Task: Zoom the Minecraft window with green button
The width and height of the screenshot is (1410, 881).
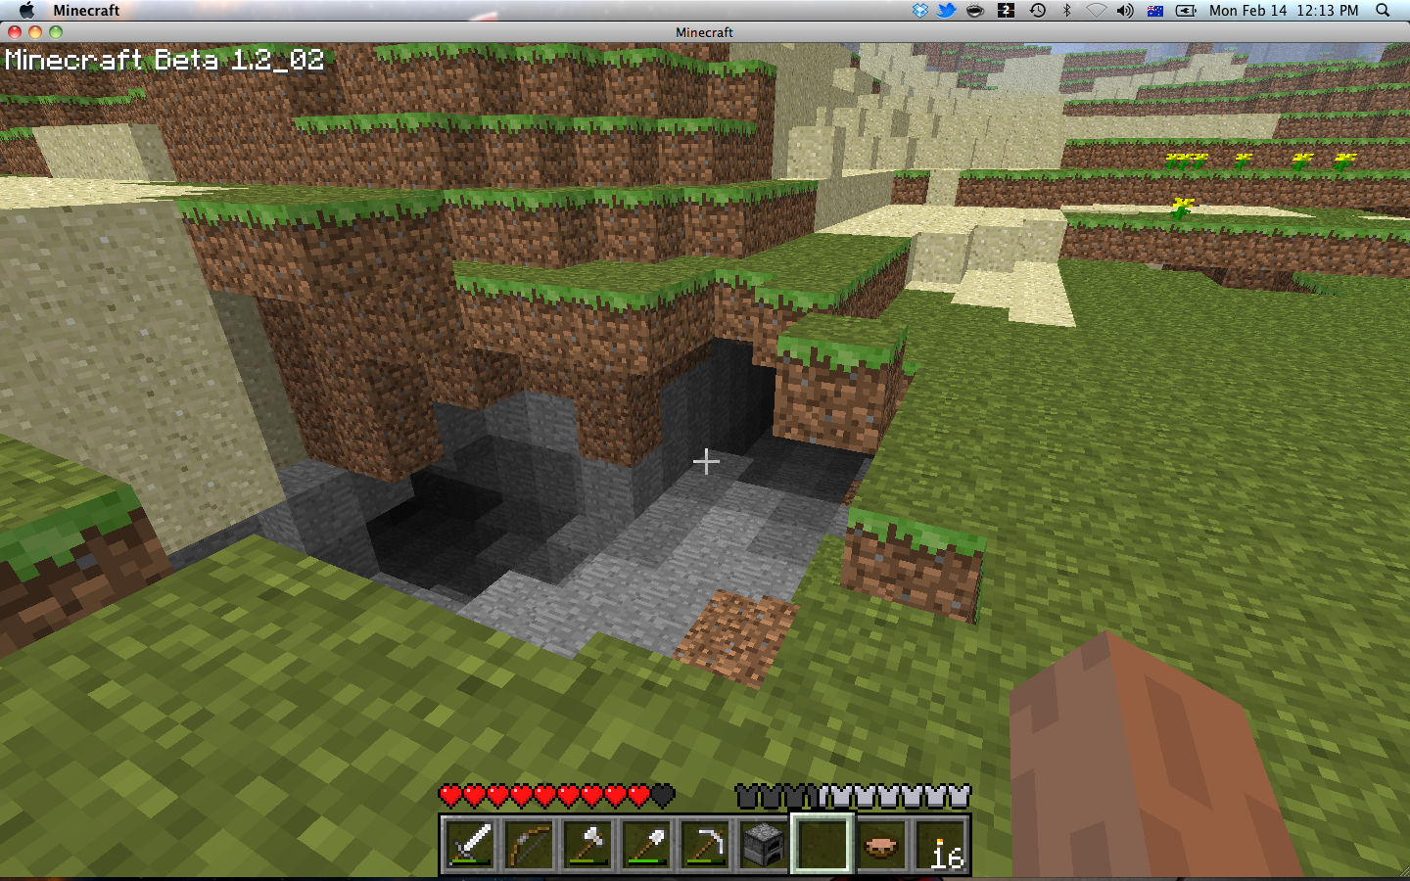Action: click(56, 31)
